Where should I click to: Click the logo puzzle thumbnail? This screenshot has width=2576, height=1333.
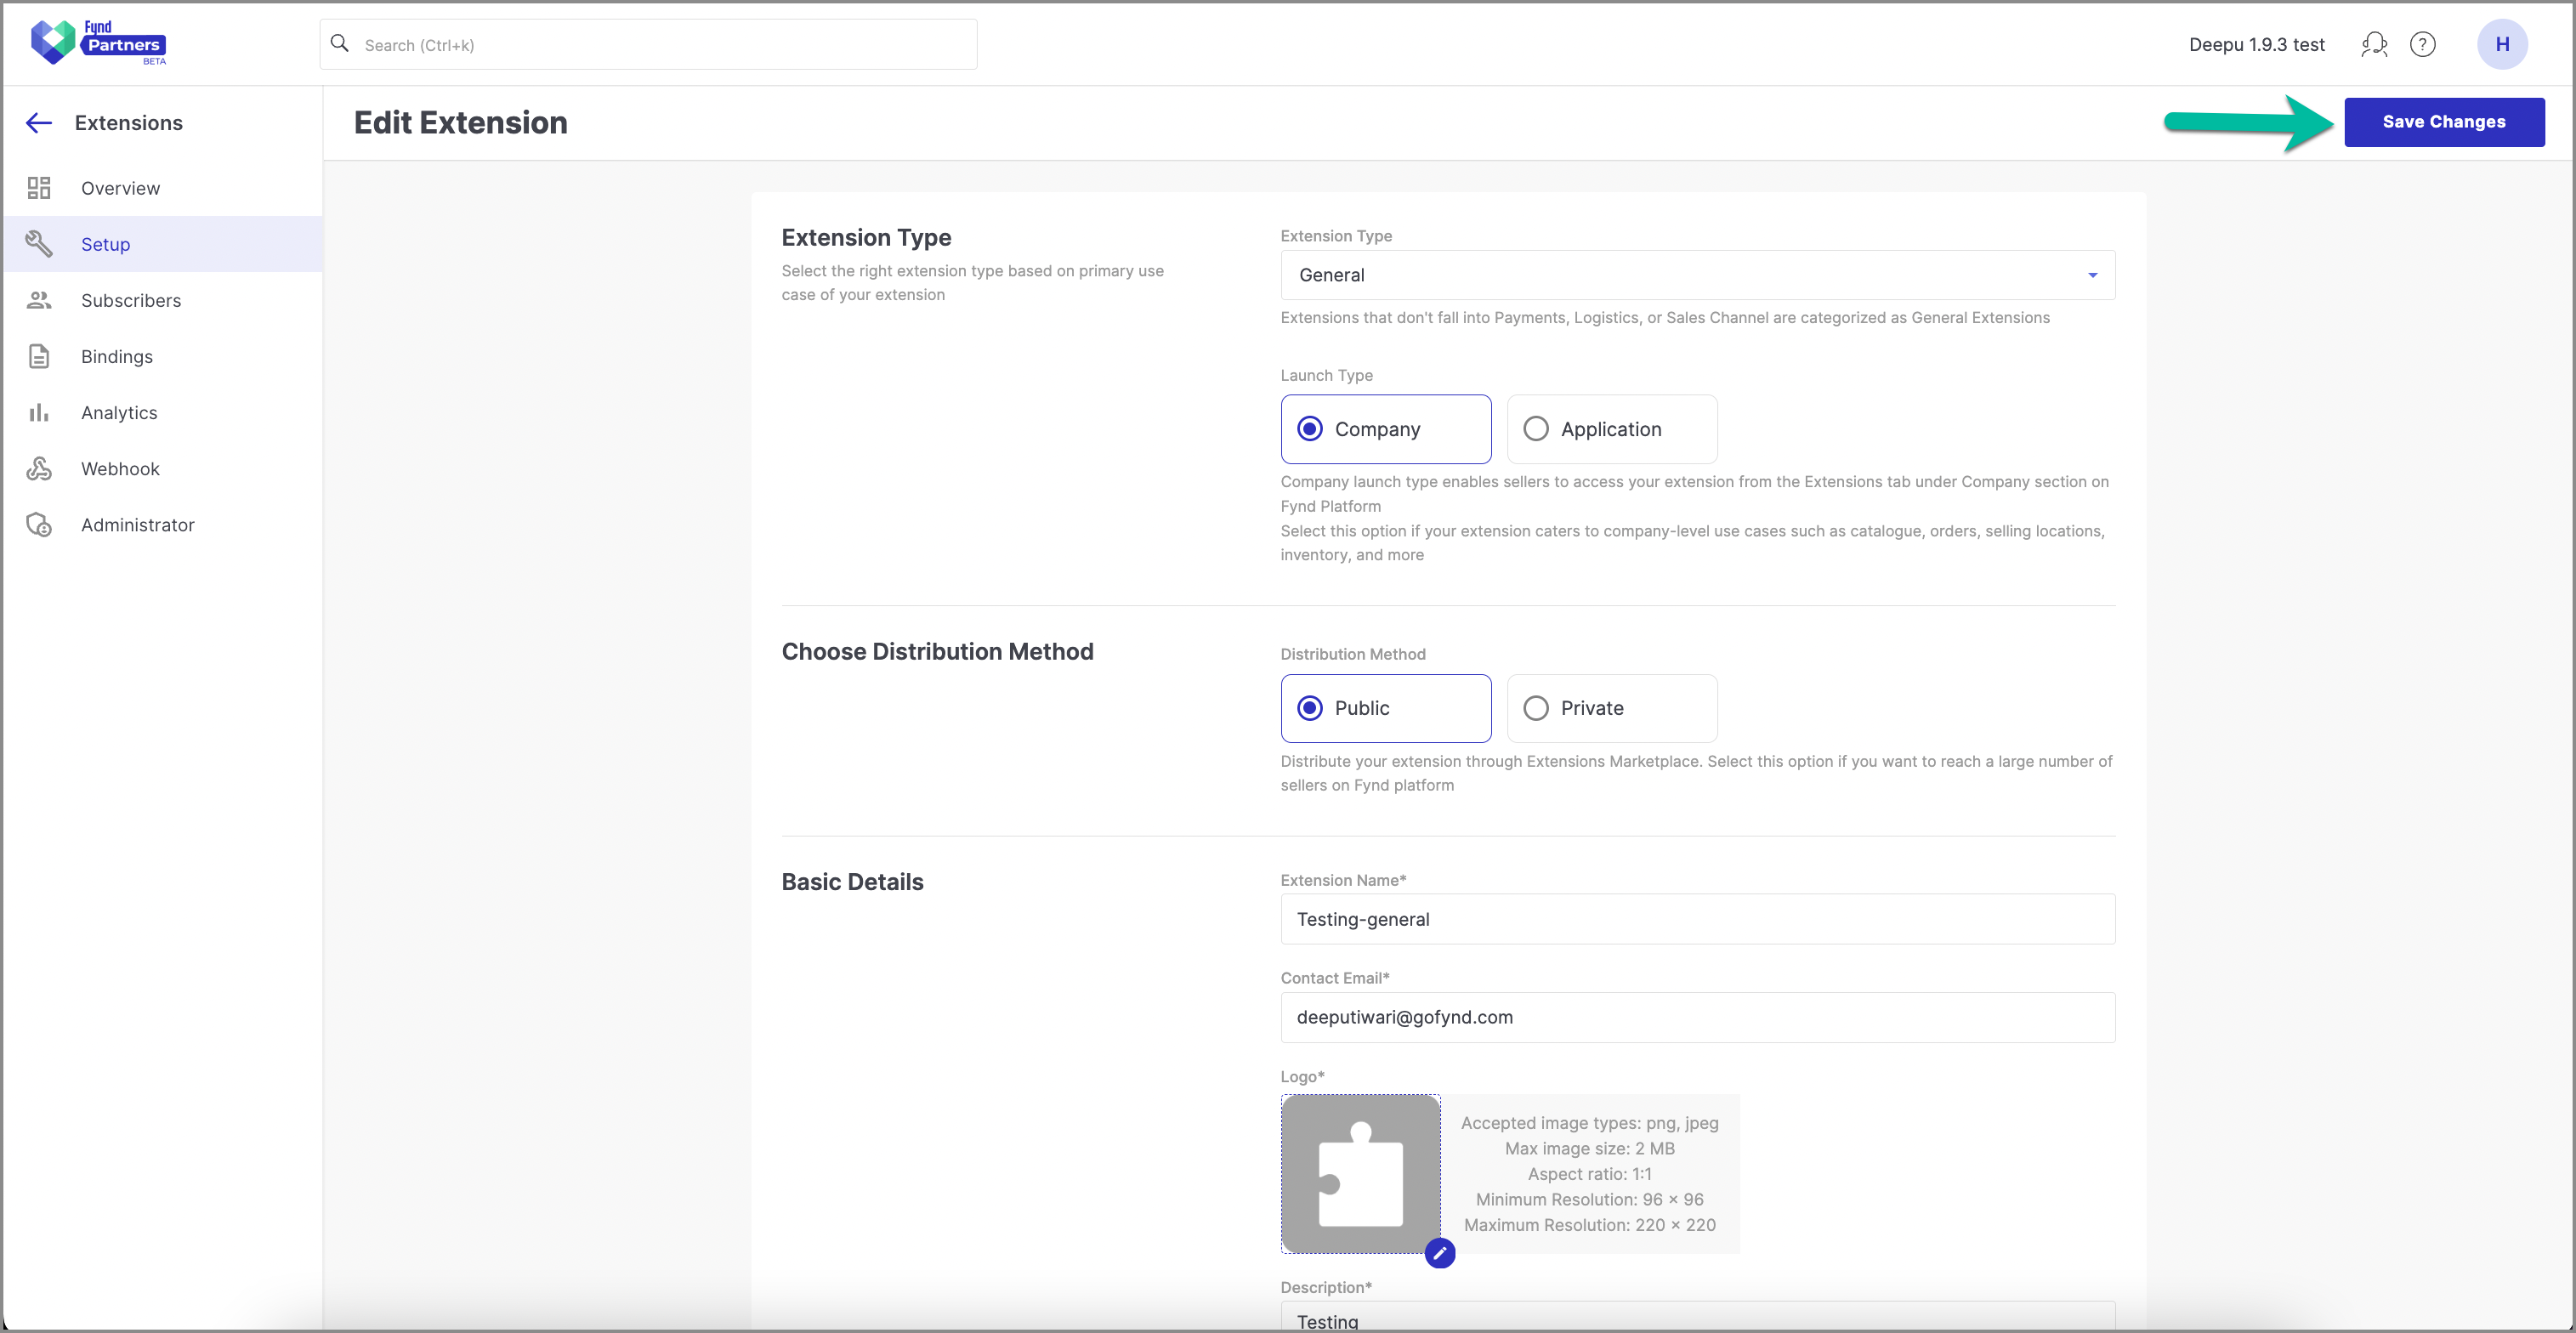(x=1361, y=1174)
